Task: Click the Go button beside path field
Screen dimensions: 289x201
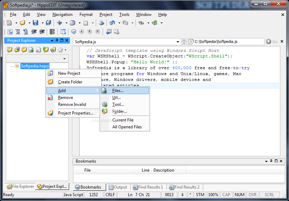Action: (x=272, y=42)
